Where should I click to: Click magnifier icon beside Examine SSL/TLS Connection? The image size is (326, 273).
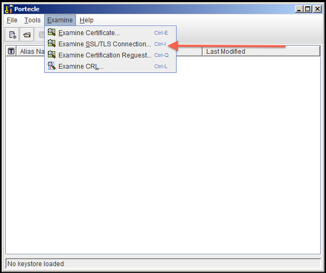[52, 44]
